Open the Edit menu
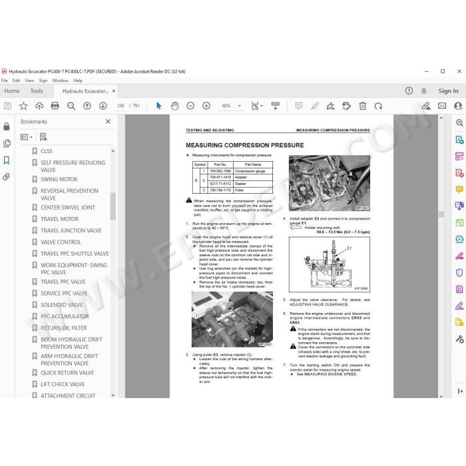 pyautogui.click(x=16, y=81)
